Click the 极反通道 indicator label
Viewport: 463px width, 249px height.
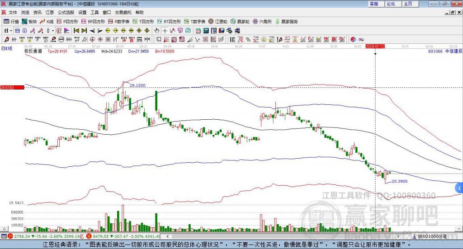point(33,51)
